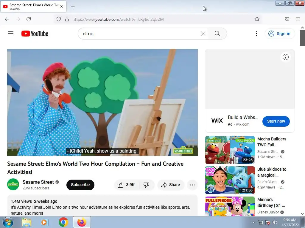The width and height of the screenshot is (305, 228).
Task: Open a new tab with the plus button
Action: click(73, 7)
